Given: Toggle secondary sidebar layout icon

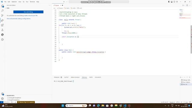Looking at the screenshot, I should 174,2.
